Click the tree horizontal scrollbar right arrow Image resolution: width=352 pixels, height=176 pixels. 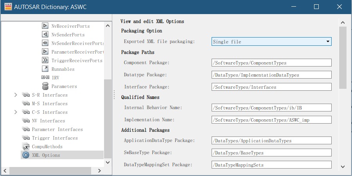(x=99, y=171)
